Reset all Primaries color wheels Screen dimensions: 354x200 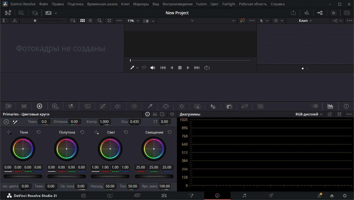[x=172, y=114]
